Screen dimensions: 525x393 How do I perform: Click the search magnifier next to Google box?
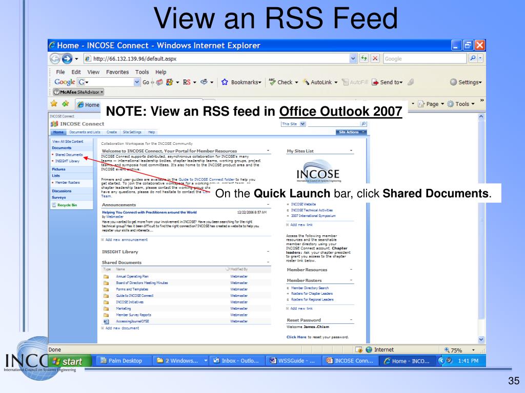472,58
